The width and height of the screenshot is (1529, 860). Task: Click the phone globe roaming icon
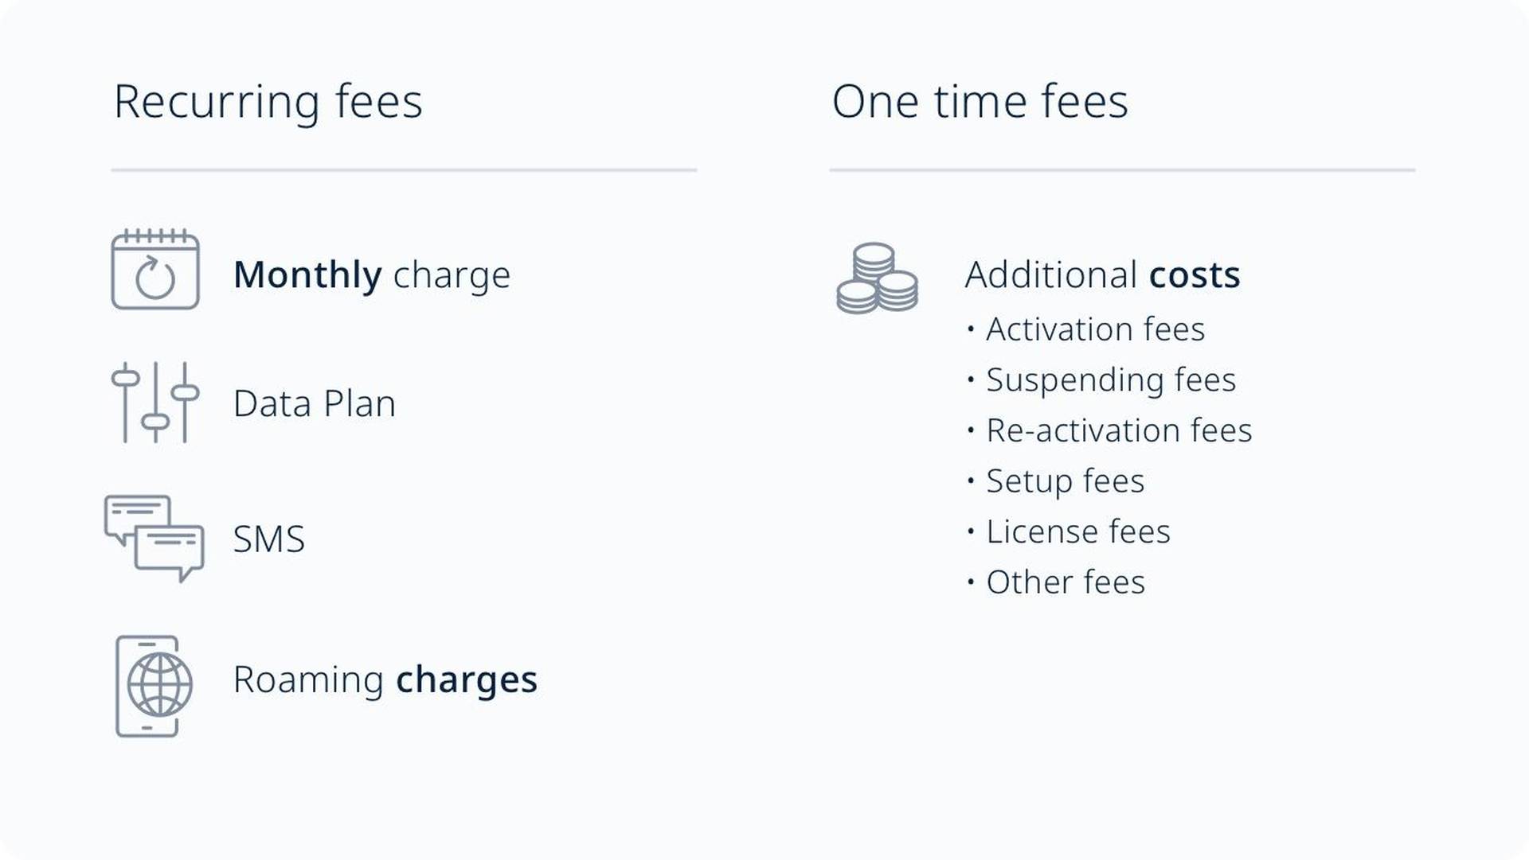pos(154,686)
